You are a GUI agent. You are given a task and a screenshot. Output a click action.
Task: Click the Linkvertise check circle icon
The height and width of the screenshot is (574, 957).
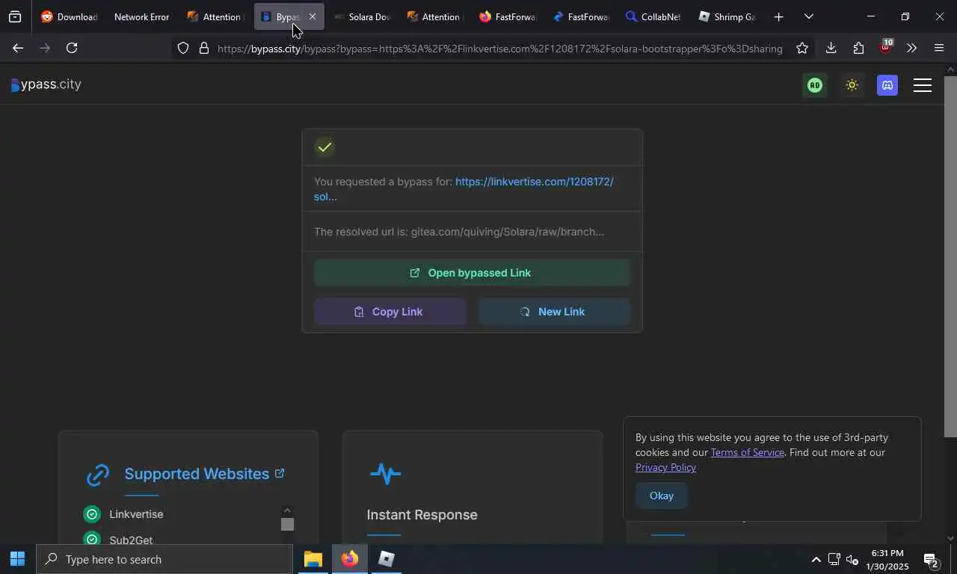92,514
